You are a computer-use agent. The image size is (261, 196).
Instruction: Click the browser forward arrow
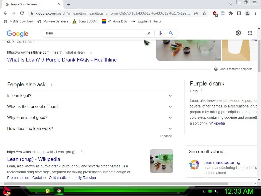click(14, 13)
